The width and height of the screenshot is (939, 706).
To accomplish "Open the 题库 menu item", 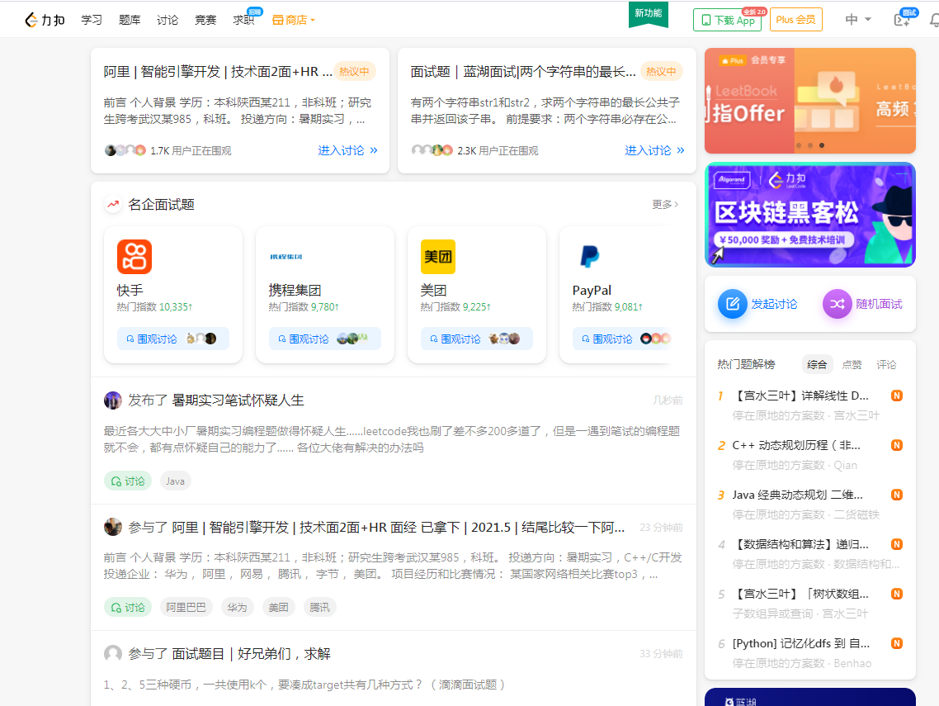I will [130, 20].
